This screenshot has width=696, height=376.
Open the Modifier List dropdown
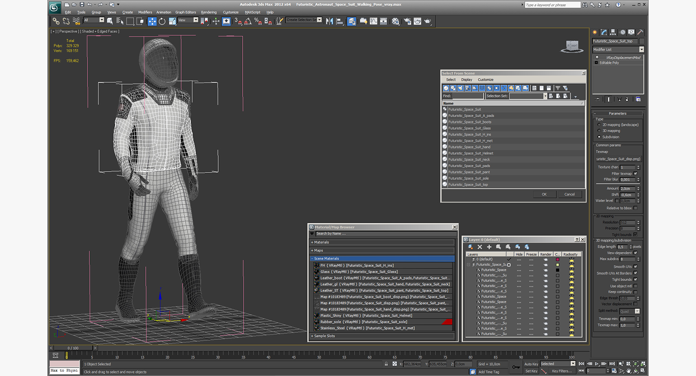(x=641, y=49)
